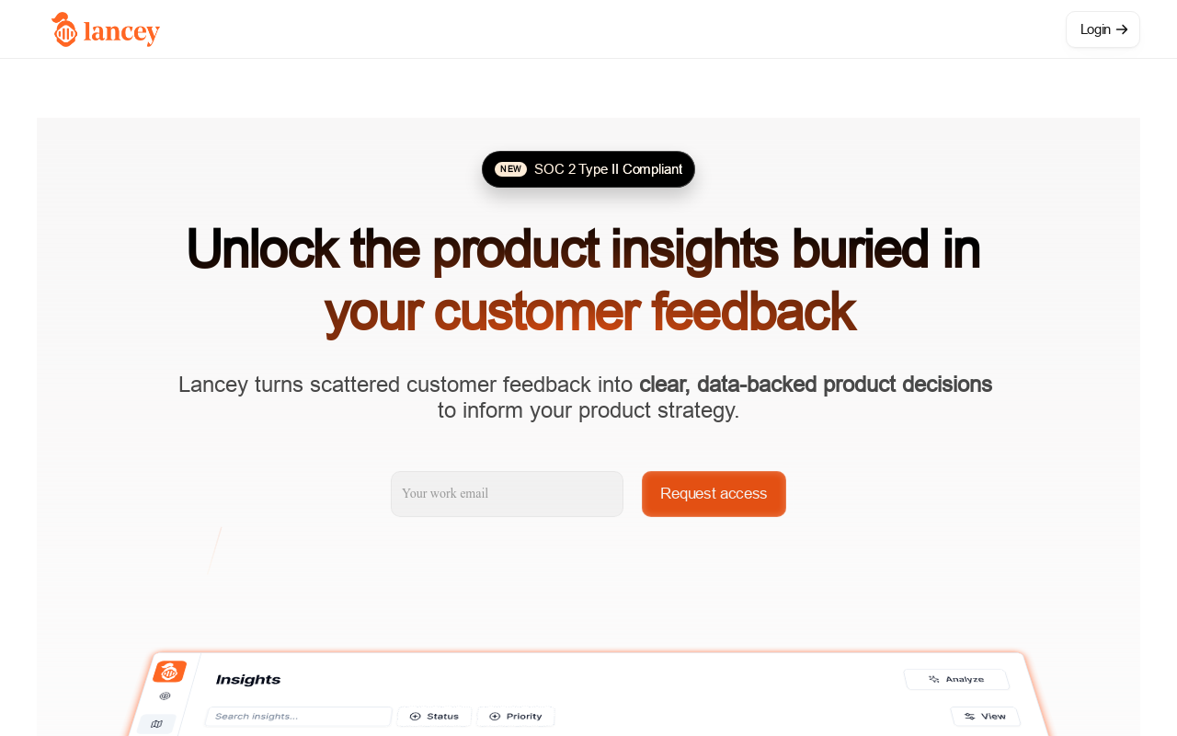Image resolution: width=1177 pixels, height=736 pixels.
Task: Click the NEW badge on the announcement pill
Action: click(x=510, y=169)
